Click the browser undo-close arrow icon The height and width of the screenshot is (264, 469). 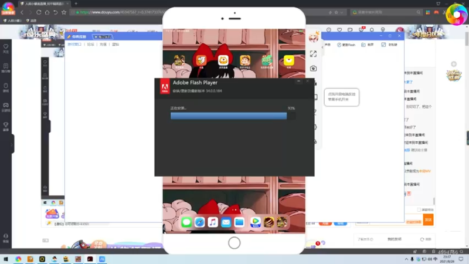[x=55, y=12]
